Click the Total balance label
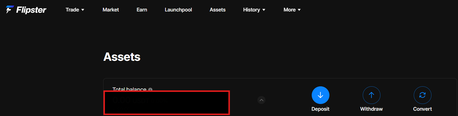Screen dimensions: 458x116 (129, 89)
